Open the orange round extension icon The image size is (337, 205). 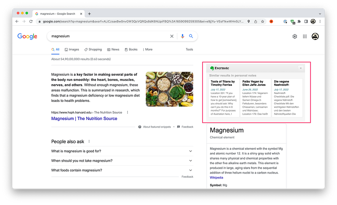[x=271, y=21]
